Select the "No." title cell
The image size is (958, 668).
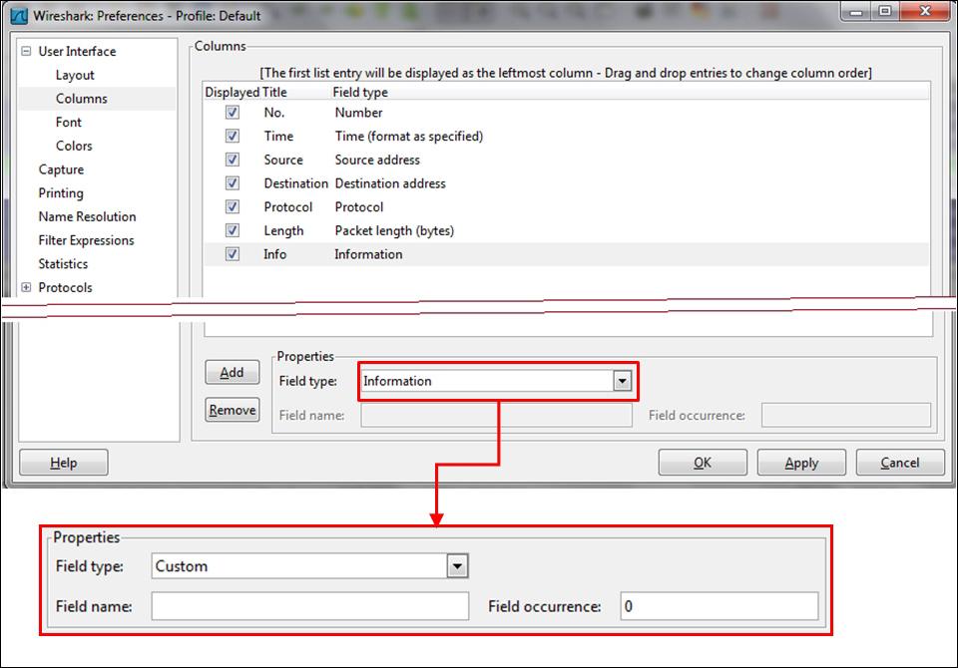point(274,113)
